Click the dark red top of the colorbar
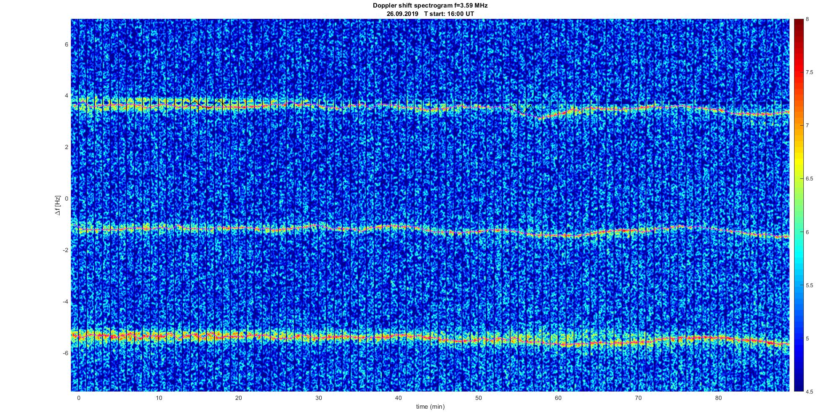This screenshot has height=420, width=839. coord(799,25)
